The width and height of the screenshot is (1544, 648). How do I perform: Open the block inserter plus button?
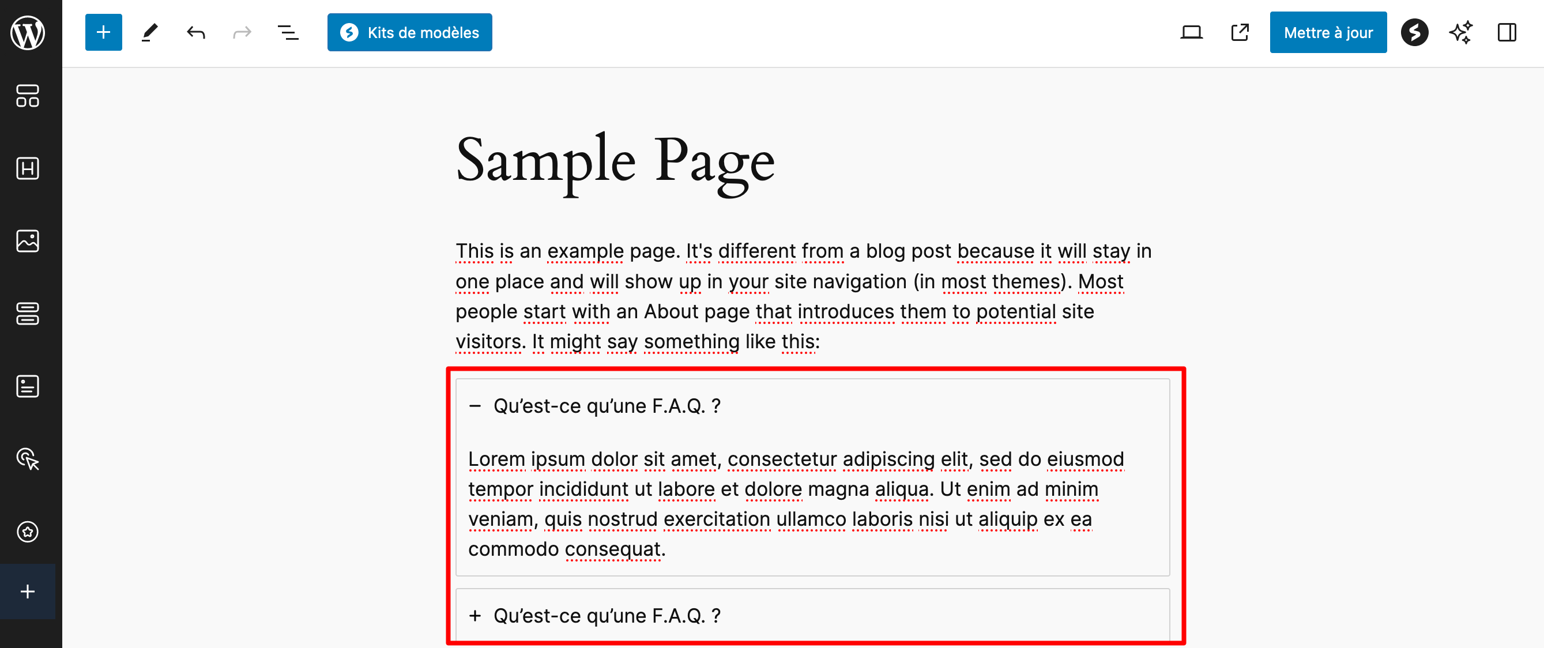pos(103,32)
